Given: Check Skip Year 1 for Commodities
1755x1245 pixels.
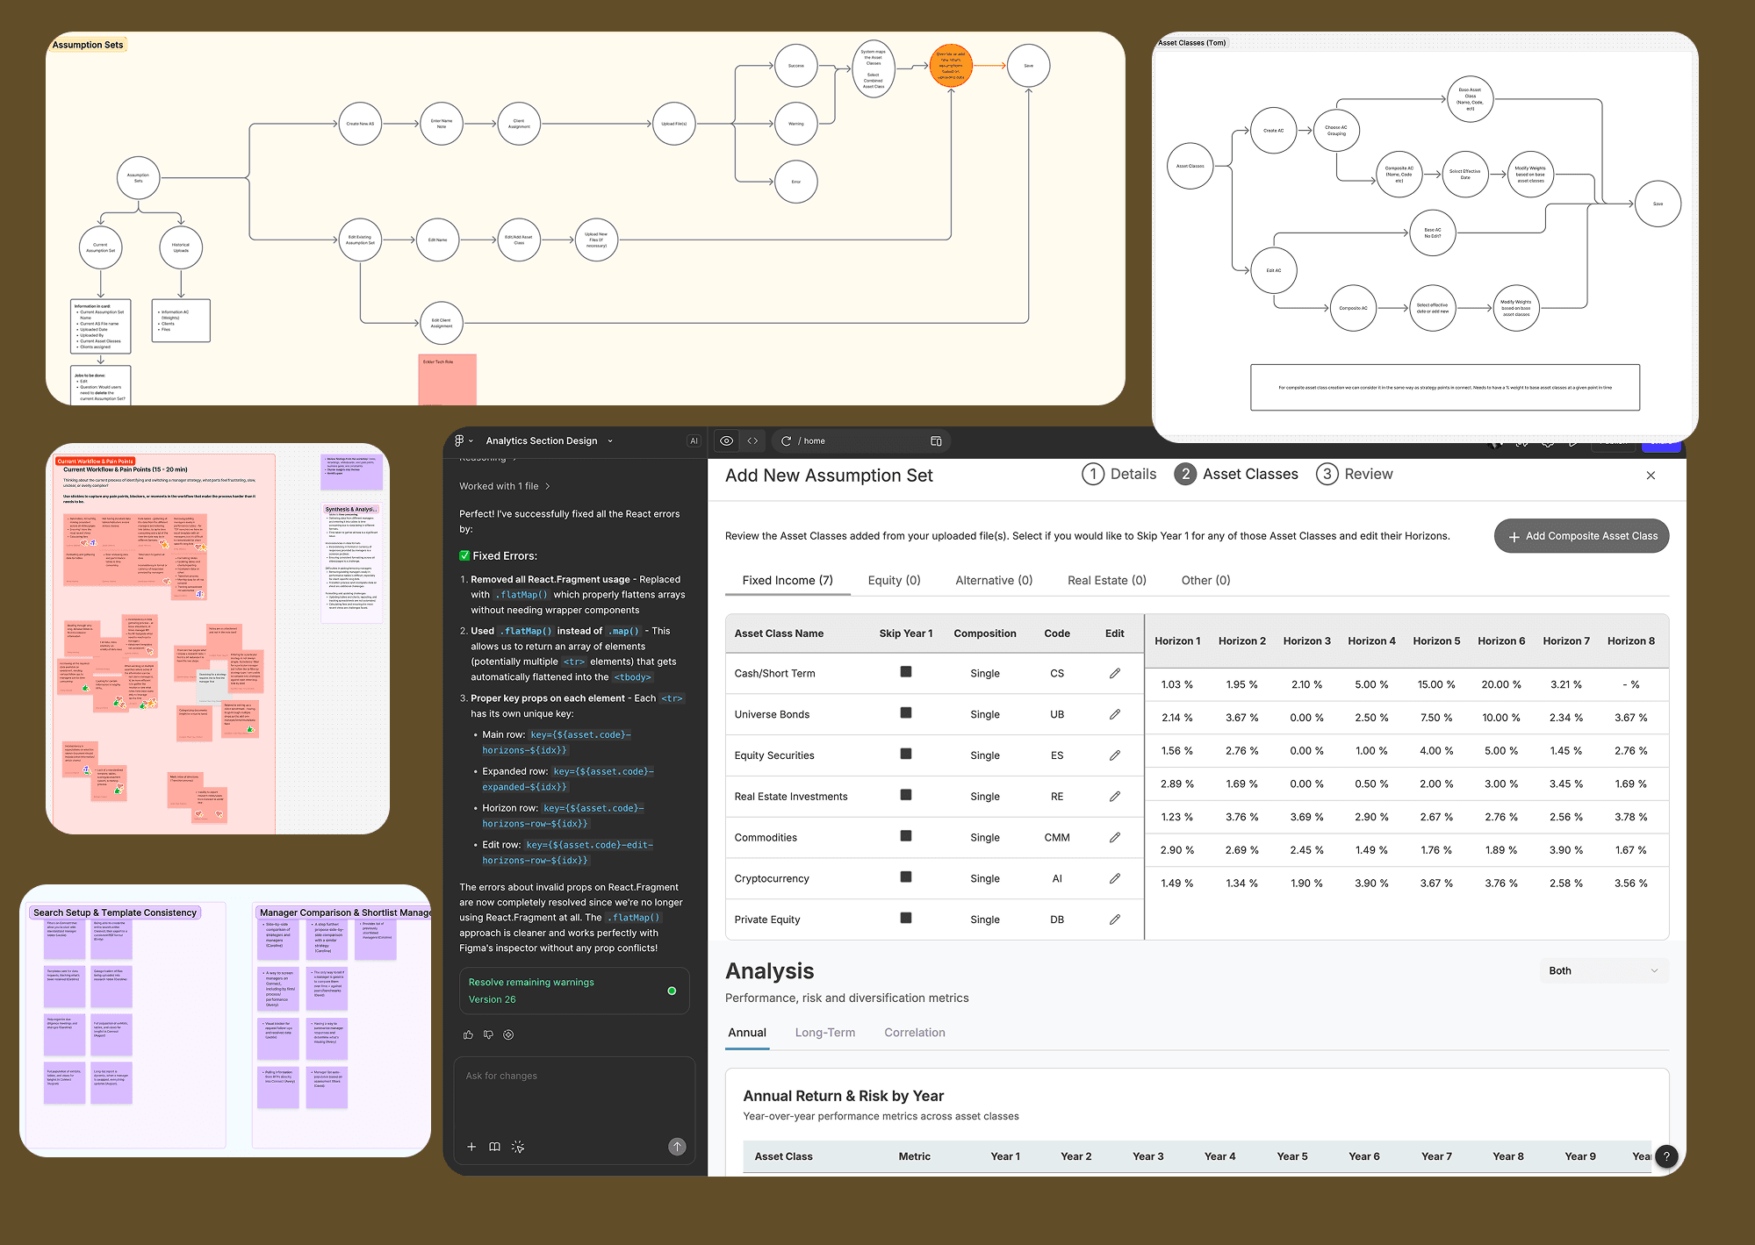Looking at the screenshot, I should [x=905, y=836].
